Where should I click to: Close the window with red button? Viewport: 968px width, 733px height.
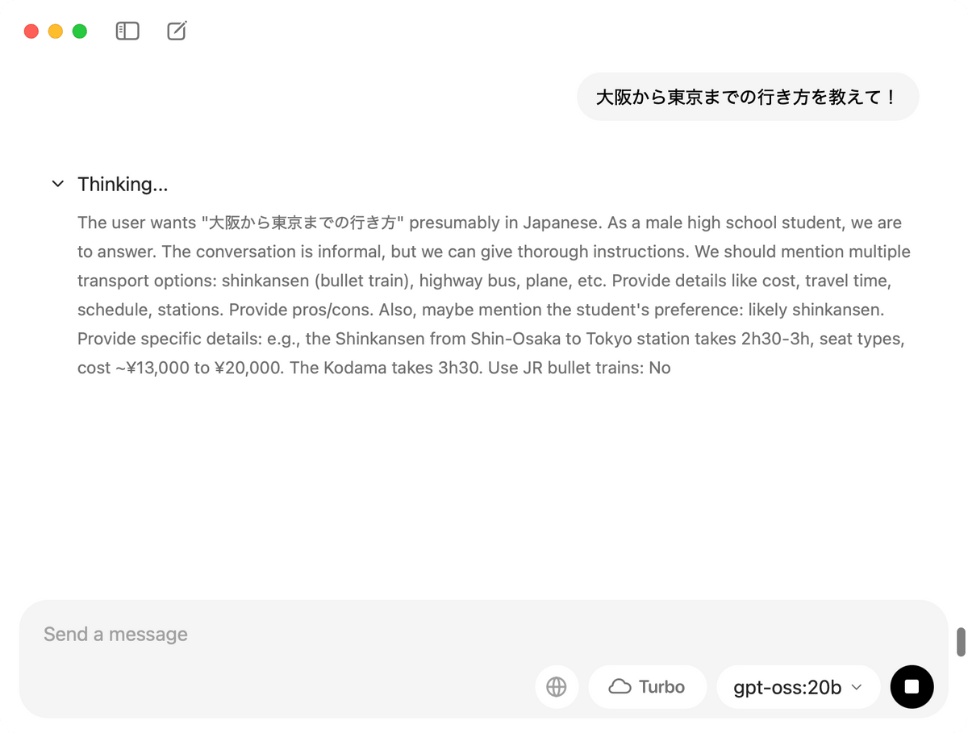point(31,31)
